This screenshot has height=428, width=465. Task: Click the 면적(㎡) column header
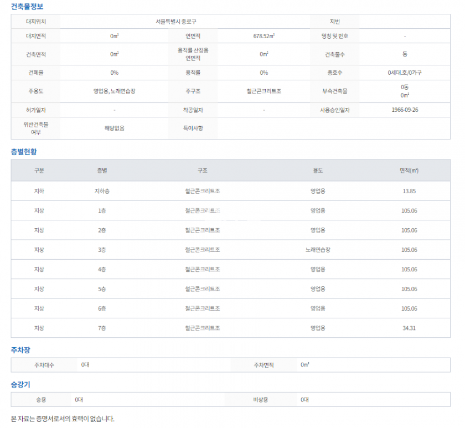pyautogui.click(x=409, y=171)
